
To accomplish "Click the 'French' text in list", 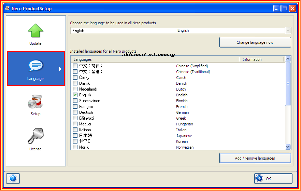I will tap(182, 107).
